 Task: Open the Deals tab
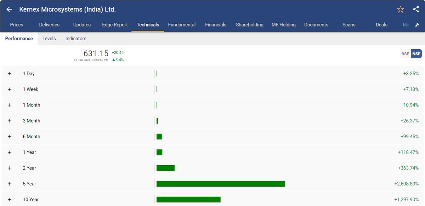[x=381, y=25]
